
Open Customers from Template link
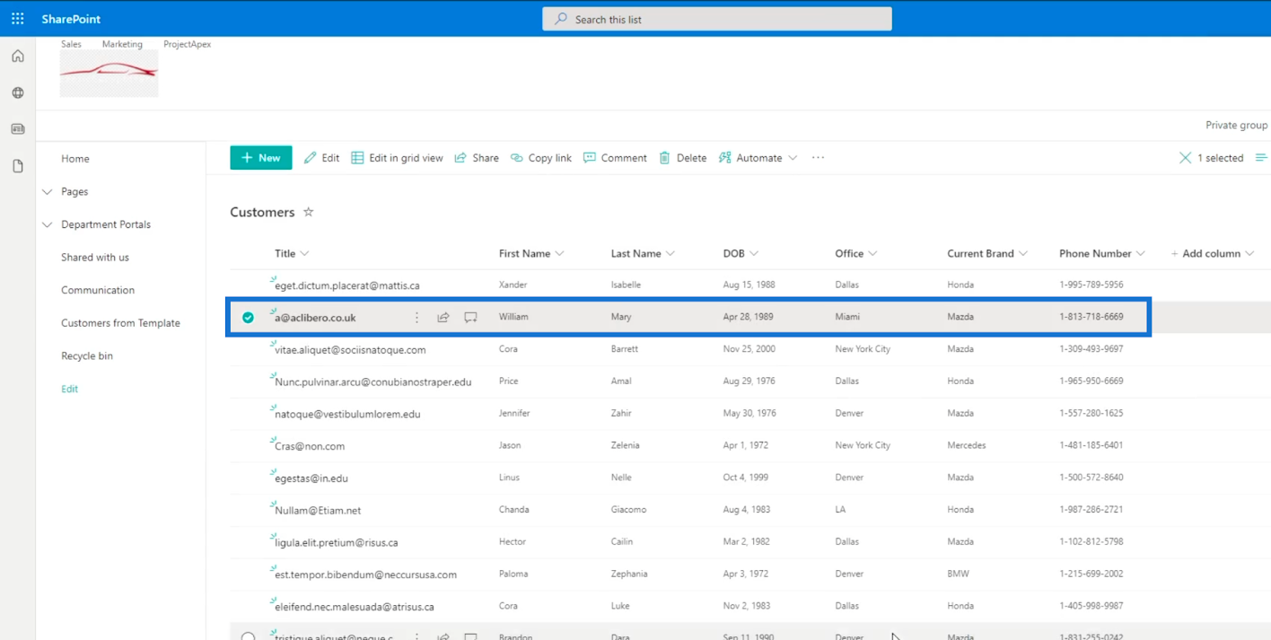pyautogui.click(x=120, y=323)
